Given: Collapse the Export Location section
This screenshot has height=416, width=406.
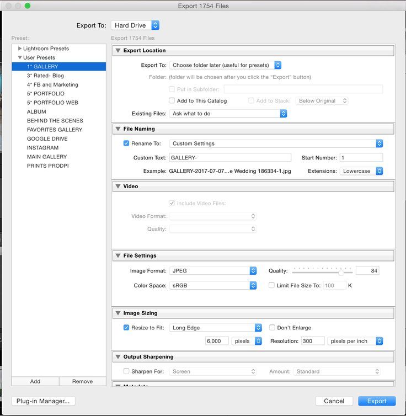Looking at the screenshot, I should coord(118,50).
